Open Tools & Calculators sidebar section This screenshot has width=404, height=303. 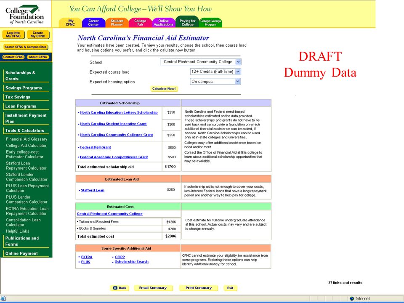click(x=26, y=130)
